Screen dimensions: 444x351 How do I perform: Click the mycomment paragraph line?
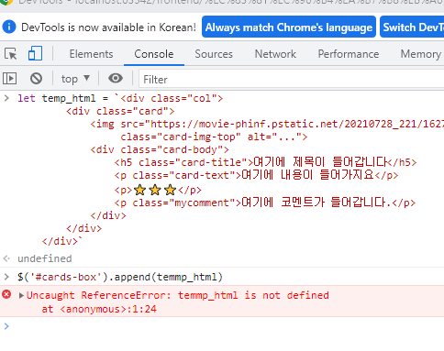click(265, 203)
